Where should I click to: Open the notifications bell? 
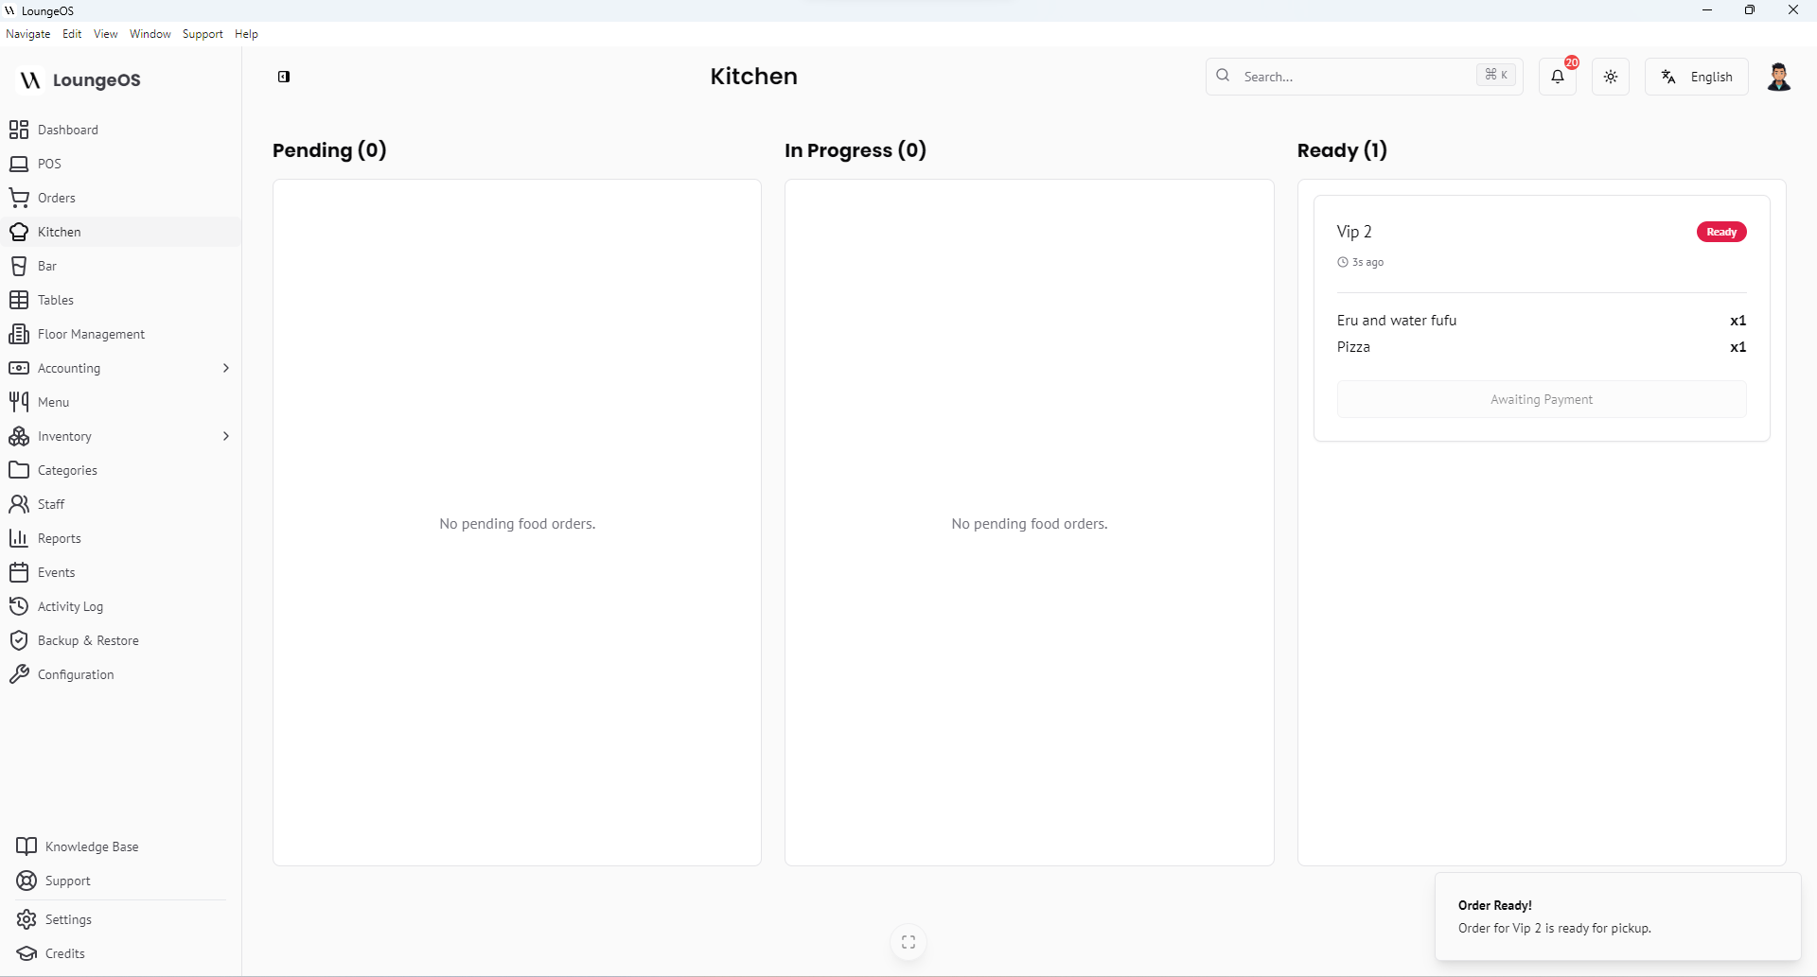click(1557, 77)
